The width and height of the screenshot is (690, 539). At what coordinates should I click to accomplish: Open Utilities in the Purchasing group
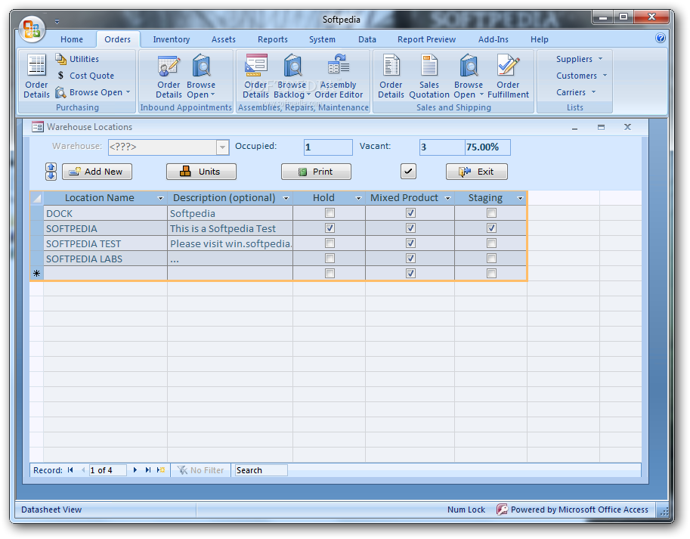(x=77, y=59)
